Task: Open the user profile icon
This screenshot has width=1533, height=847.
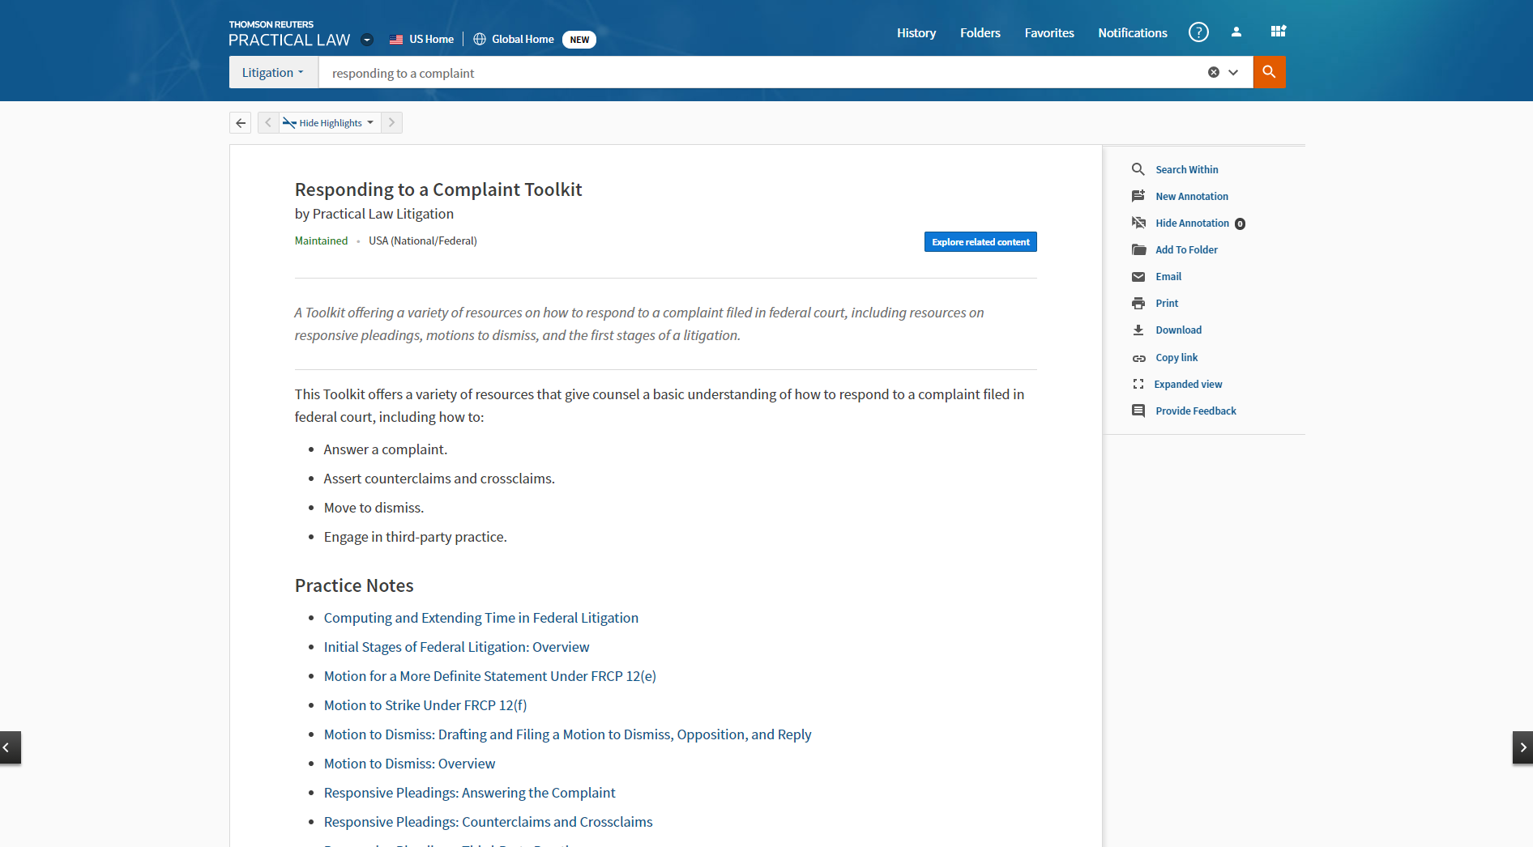Action: [x=1236, y=32]
